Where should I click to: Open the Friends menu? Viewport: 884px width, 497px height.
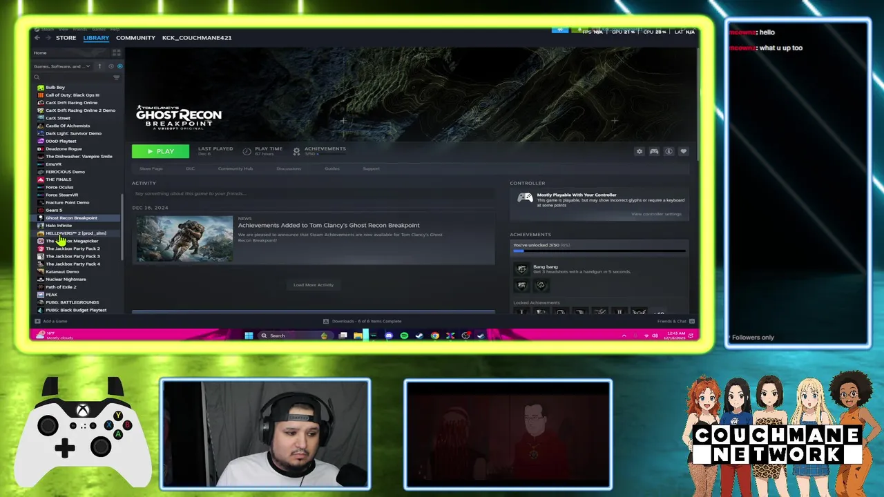pos(80,29)
